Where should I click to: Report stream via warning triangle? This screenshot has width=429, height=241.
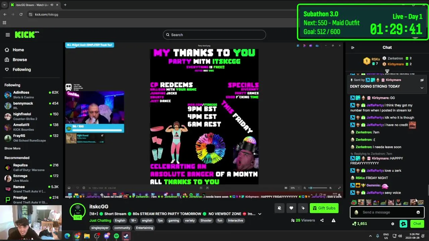pyautogui.click(x=333, y=220)
